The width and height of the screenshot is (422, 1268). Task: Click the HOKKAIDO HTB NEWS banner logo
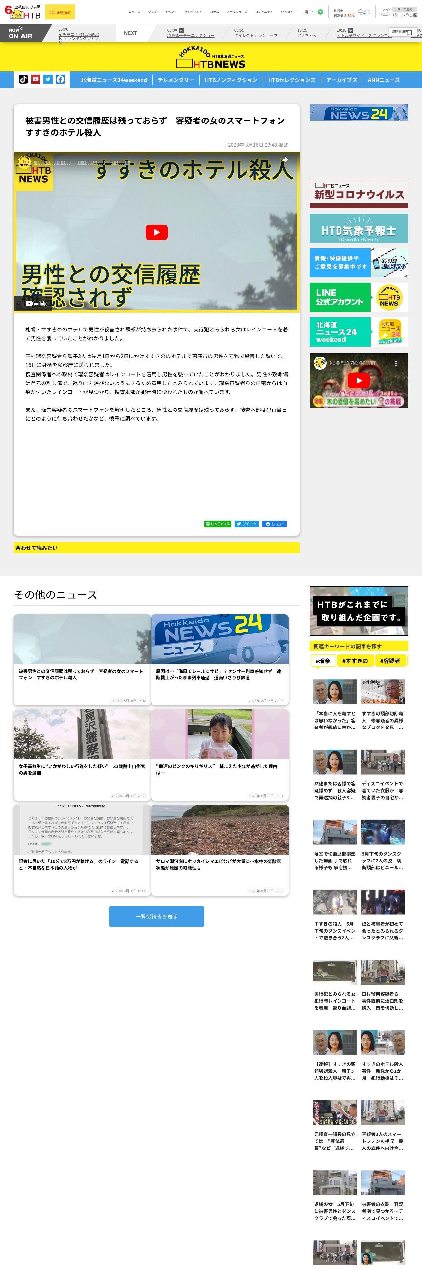tap(211, 57)
